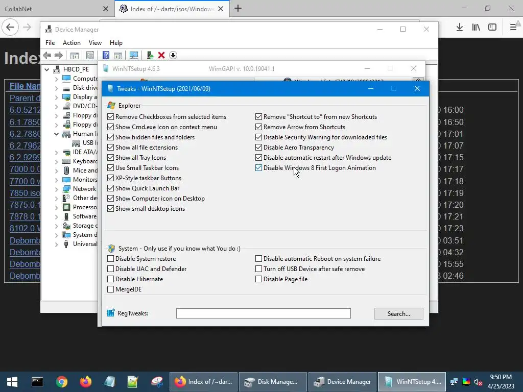Toggle Use Small Taskbar Icons checkbox
Image resolution: width=523 pixels, height=392 pixels.
[111, 167]
